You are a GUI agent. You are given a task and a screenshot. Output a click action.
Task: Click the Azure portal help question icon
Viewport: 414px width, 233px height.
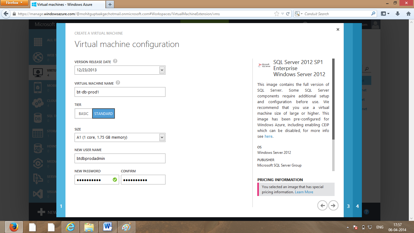point(366,212)
